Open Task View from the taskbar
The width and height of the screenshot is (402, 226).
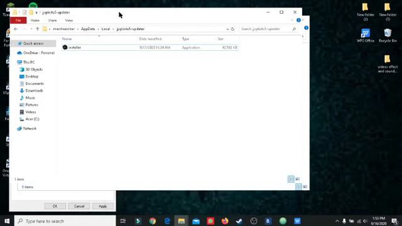pyautogui.click(x=123, y=221)
